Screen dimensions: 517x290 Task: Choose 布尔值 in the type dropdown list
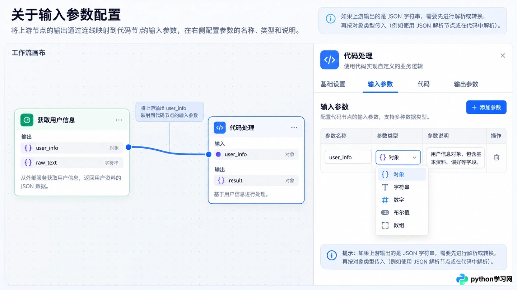coord(402,212)
